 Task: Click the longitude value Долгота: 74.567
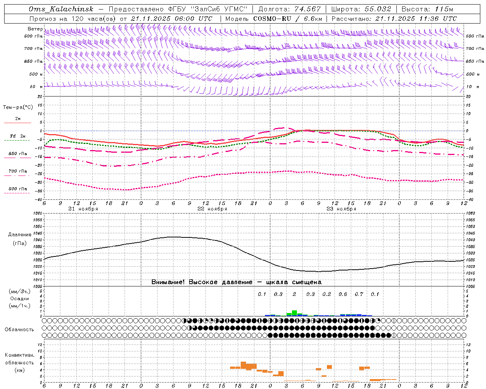tap(289, 9)
